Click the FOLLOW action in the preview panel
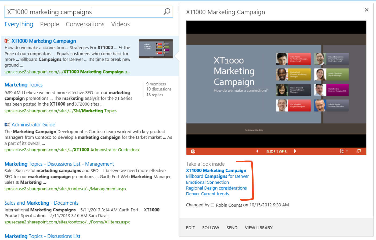 coord(211,228)
